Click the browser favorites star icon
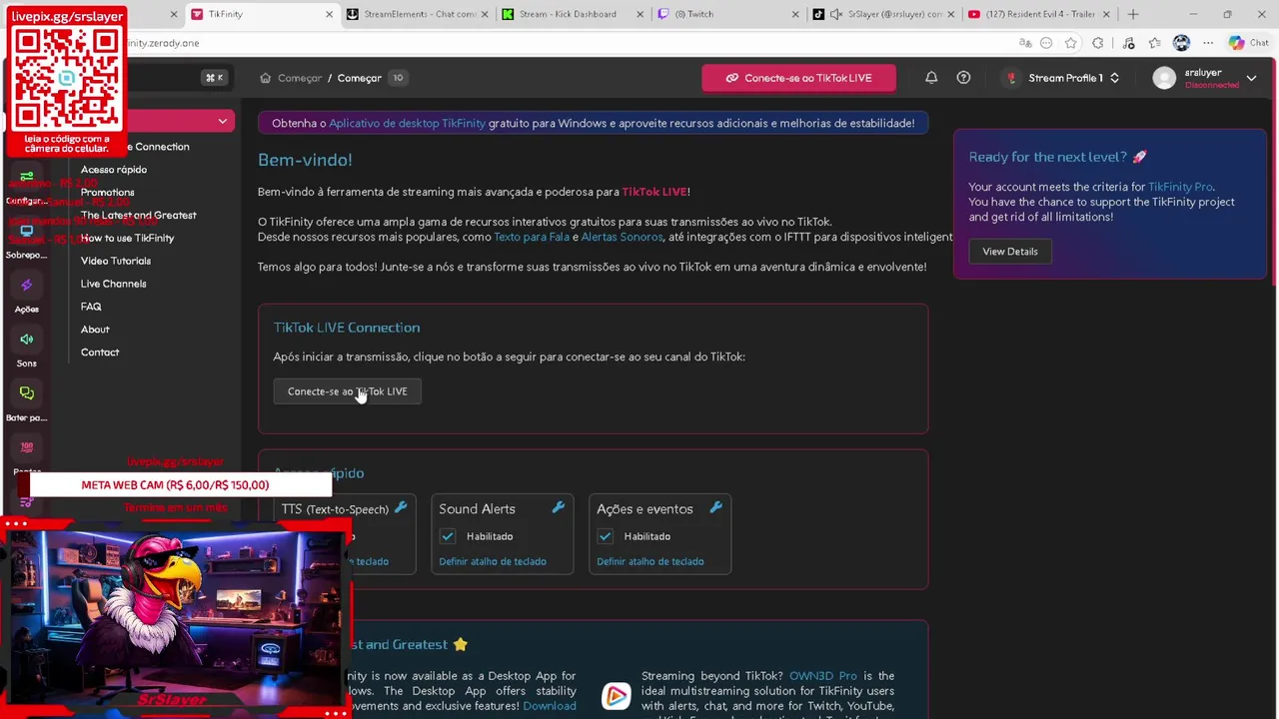Viewport: 1279px width, 719px height. 1071,43
